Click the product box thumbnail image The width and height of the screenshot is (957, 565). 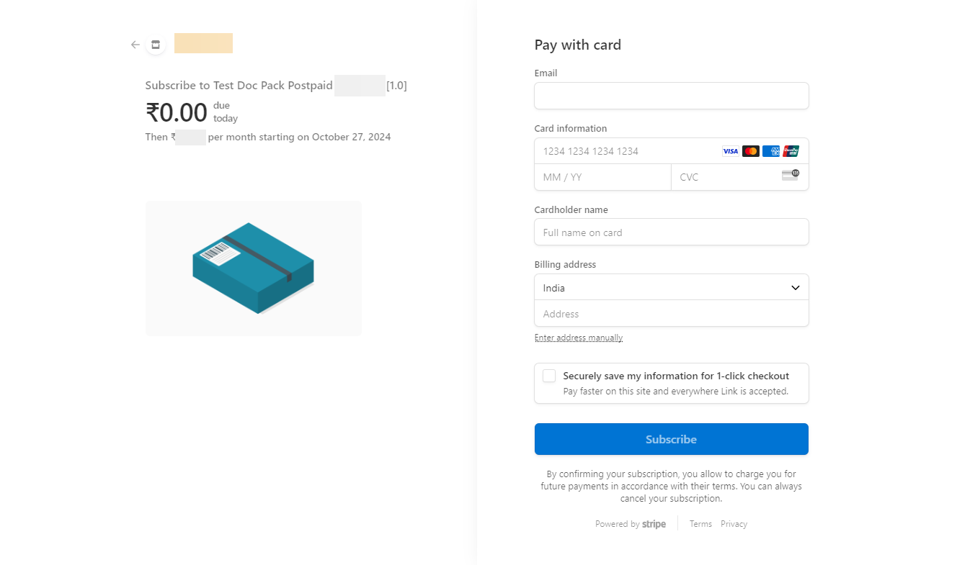click(x=254, y=268)
